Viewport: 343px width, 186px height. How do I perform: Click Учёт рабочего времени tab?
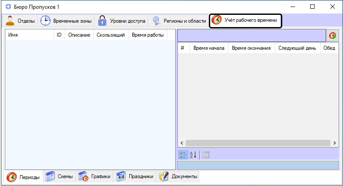tap(245, 21)
